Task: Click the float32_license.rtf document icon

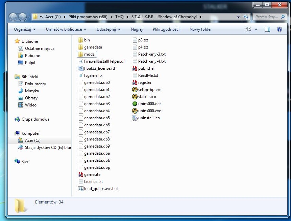Action: point(81,68)
